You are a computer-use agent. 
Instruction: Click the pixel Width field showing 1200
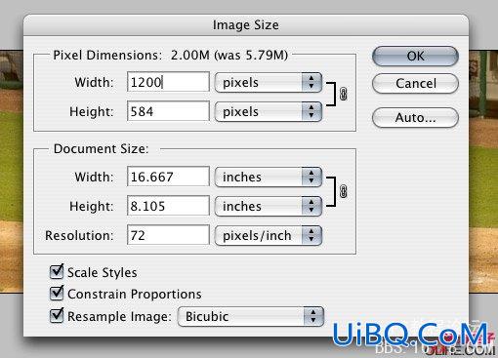pos(168,82)
